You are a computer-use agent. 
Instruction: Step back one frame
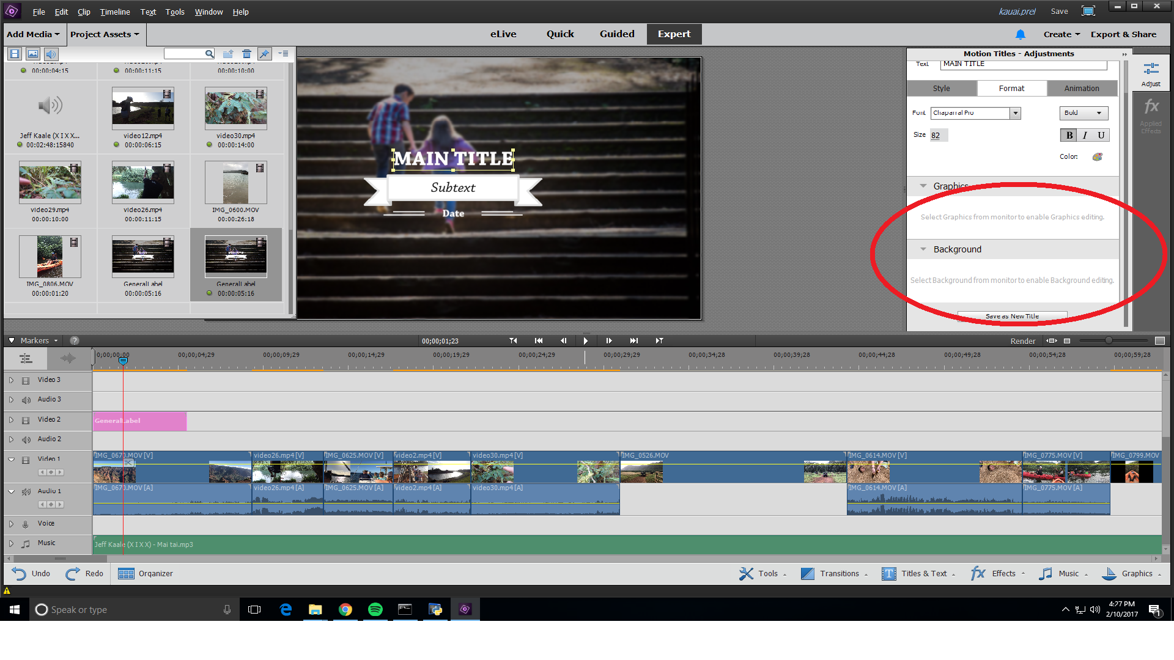563,341
